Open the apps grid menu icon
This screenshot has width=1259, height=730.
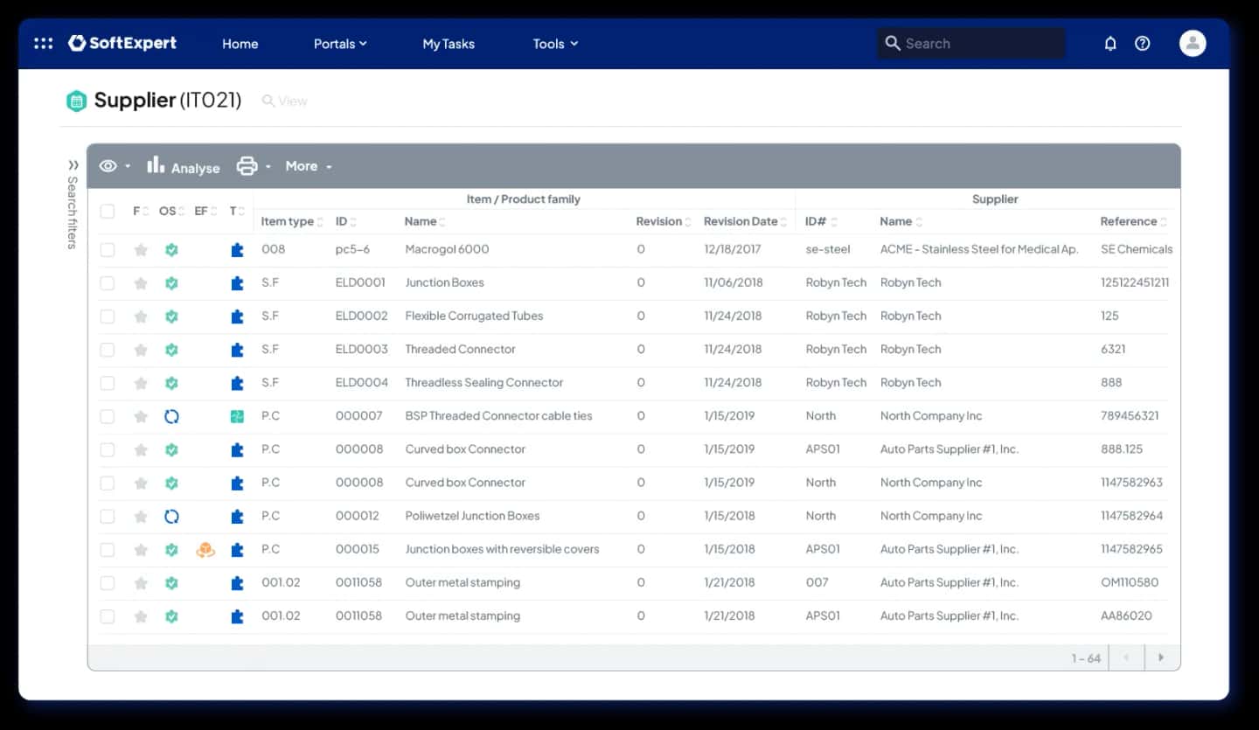[x=43, y=43]
